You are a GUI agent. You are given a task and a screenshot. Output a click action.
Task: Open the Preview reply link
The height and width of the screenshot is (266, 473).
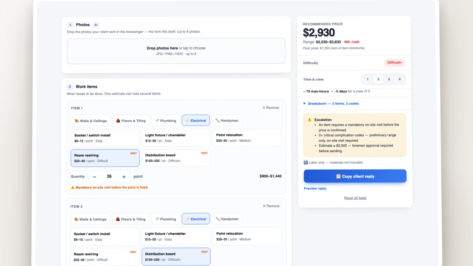pyautogui.click(x=315, y=189)
